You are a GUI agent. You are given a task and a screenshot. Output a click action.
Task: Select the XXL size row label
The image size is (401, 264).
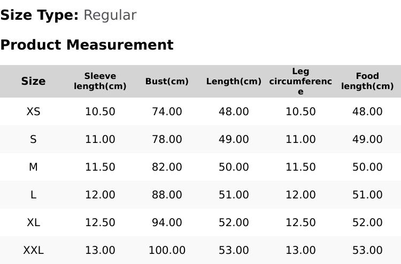click(33, 250)
